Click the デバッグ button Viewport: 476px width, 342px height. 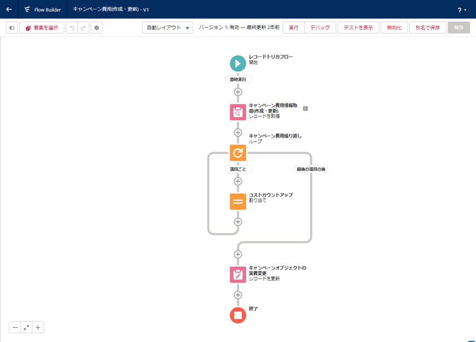tap(320, 28)
